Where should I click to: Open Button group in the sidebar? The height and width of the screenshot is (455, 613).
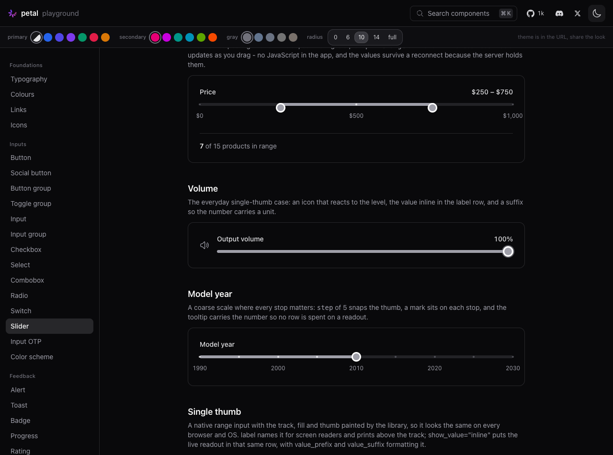49,188
